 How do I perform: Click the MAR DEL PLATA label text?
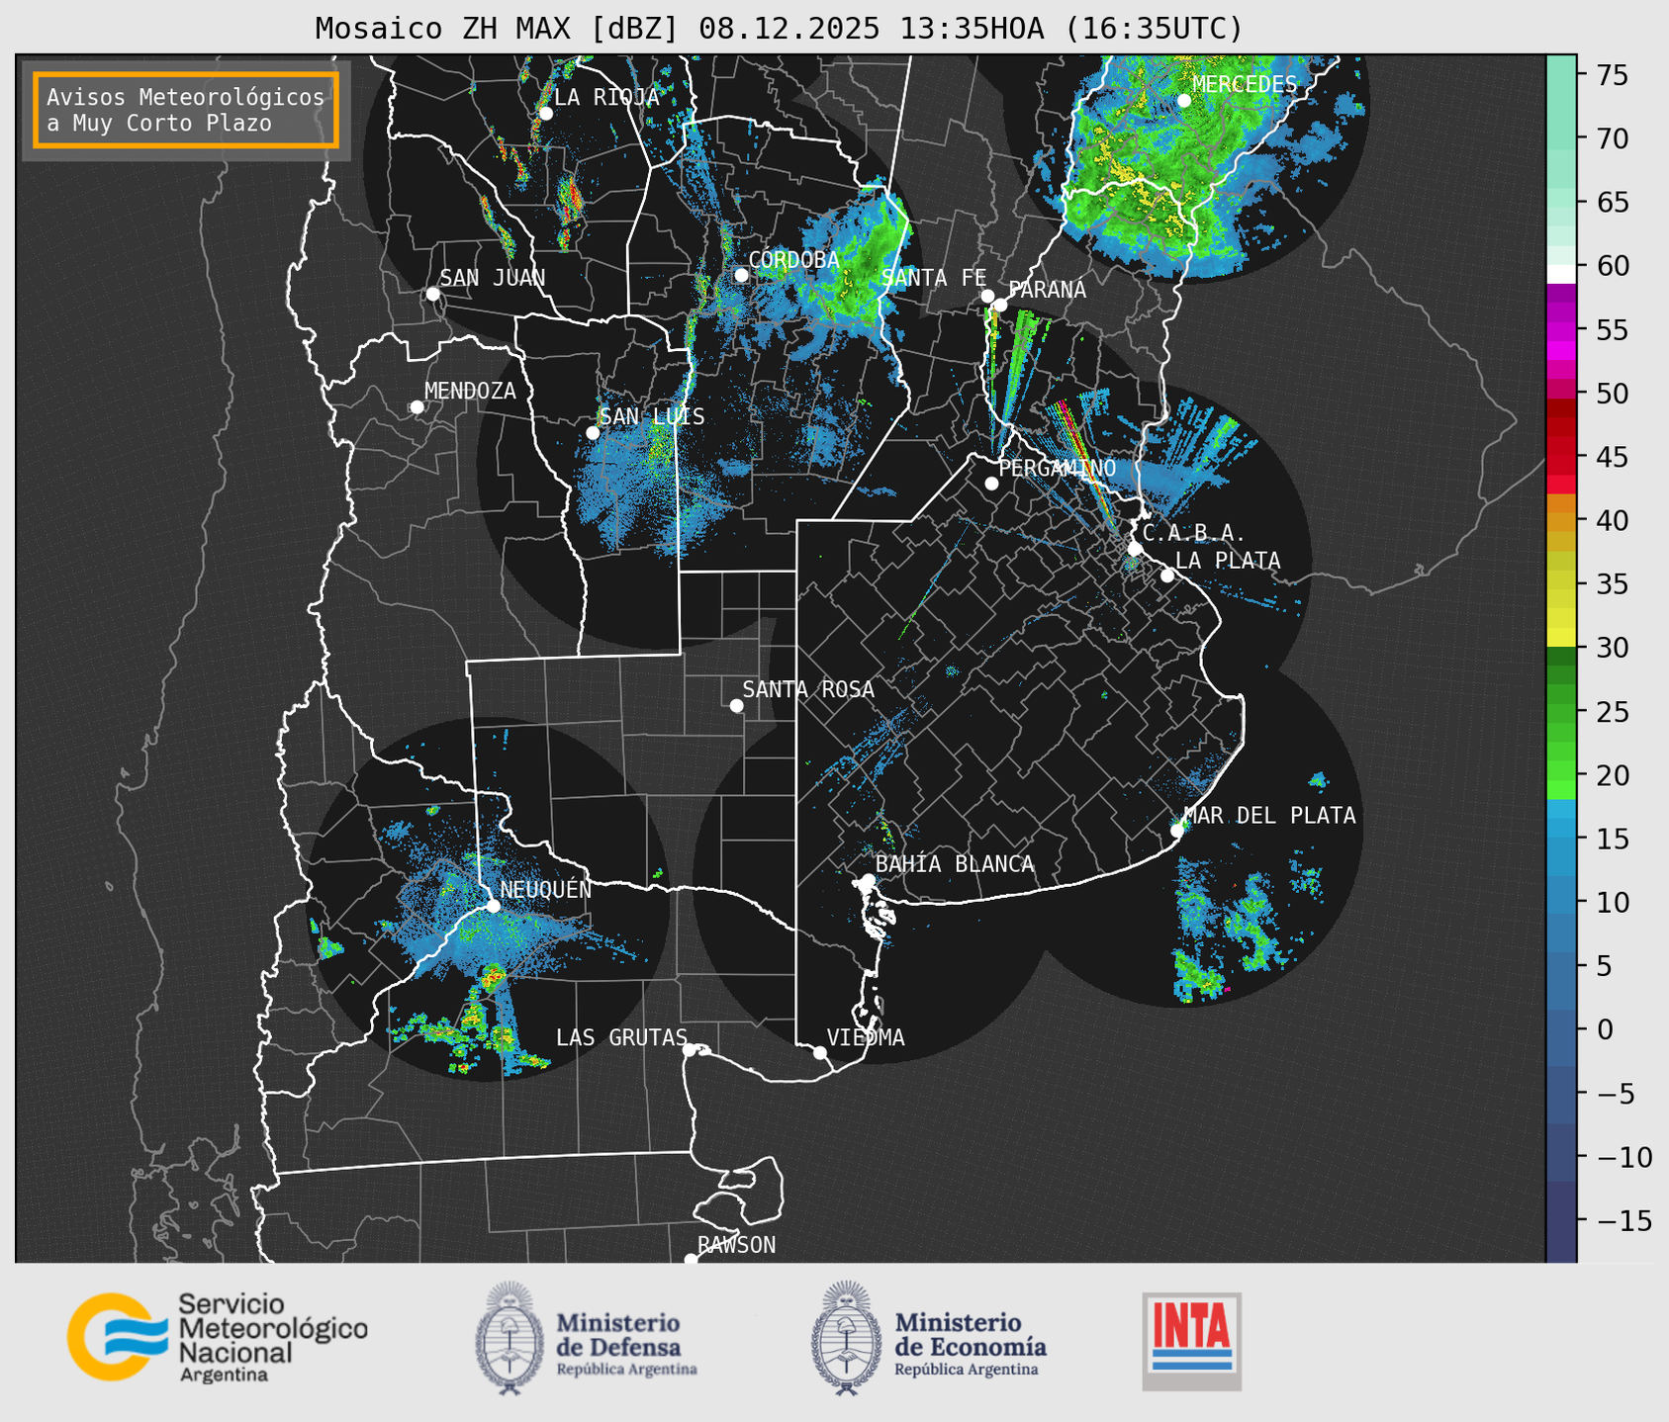[1269, 816]
